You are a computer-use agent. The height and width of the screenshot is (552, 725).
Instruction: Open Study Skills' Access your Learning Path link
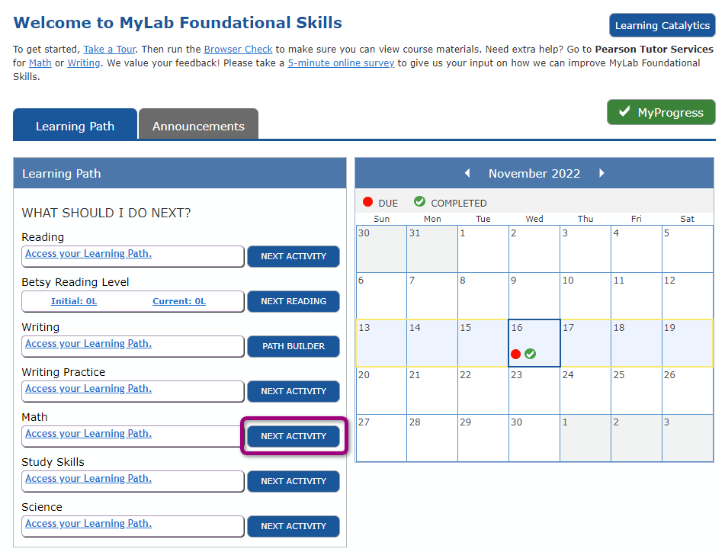click(x=88, y=479)
